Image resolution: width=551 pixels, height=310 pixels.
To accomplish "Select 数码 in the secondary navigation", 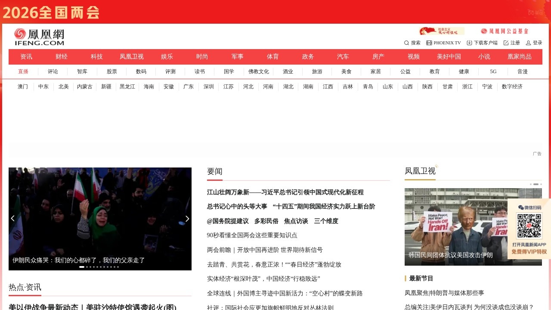I will click(x=141, y=71).
